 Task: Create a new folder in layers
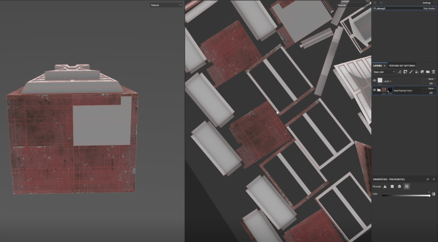(427, 72)
